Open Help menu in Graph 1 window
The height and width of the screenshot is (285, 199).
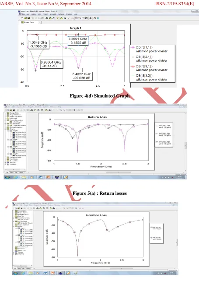coord(76,14)
